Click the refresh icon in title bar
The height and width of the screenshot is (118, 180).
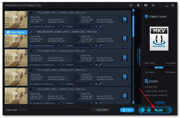click(131, 5)
